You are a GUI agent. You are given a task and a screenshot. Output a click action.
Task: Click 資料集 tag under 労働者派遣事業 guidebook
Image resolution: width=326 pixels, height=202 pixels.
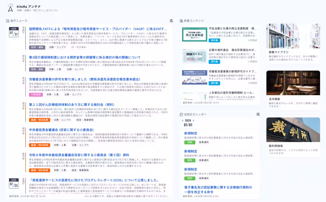214,83
